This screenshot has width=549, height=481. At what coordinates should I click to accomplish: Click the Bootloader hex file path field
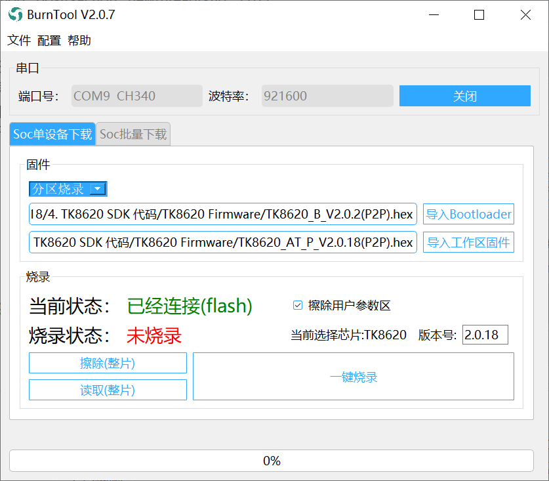(x=222, y=214)
